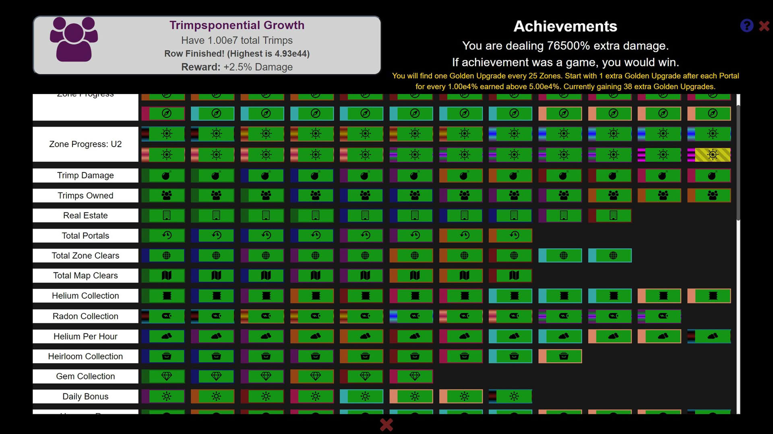Select first Trimp Damage bomb achievement
Image resolution: width=773 pixels, height=434 pixels.
[x=163, y=176]
